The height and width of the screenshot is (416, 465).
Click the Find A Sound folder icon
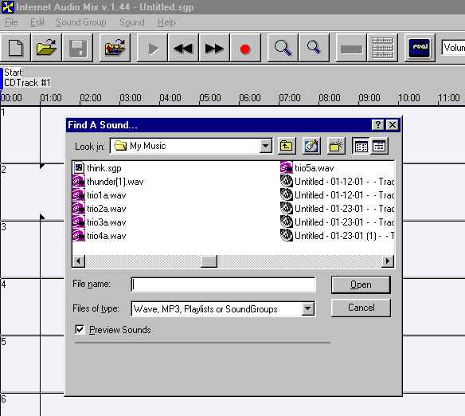pyautogui.click(x=115, y=48)
